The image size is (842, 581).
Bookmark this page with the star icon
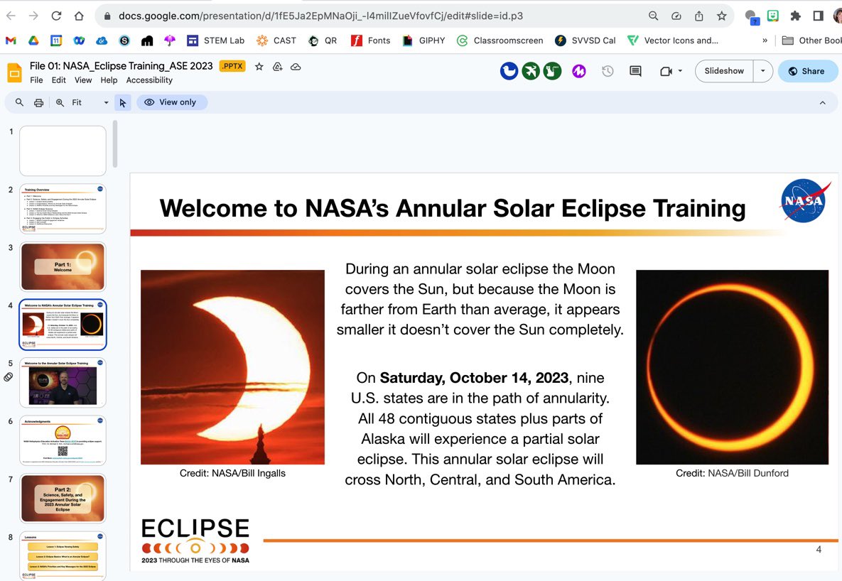point(722,16)
